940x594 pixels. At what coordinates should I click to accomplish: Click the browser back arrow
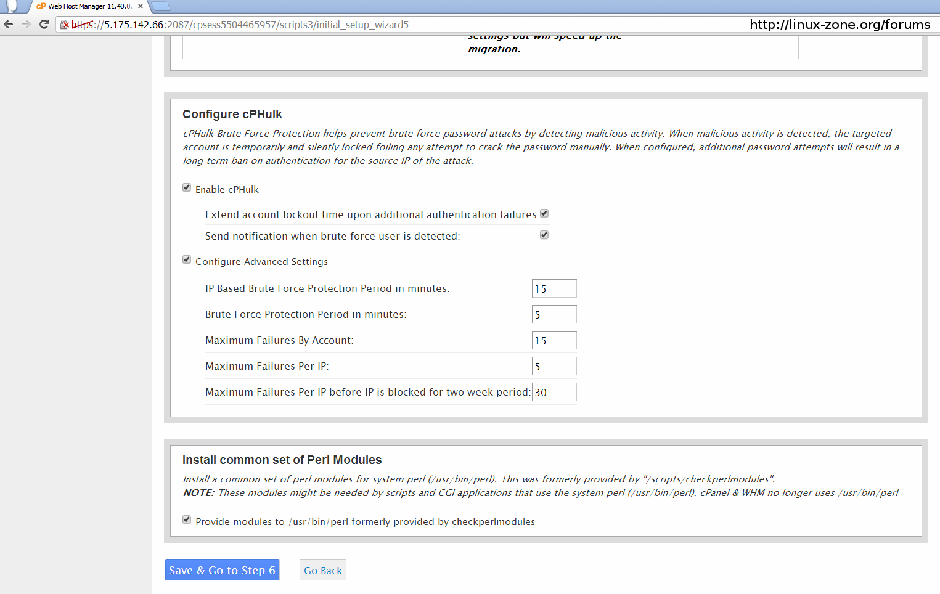(9, 25)
